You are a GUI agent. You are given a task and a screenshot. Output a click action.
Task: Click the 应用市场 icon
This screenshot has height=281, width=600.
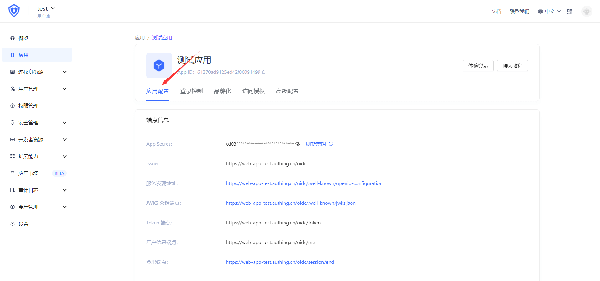click(13, 173)
